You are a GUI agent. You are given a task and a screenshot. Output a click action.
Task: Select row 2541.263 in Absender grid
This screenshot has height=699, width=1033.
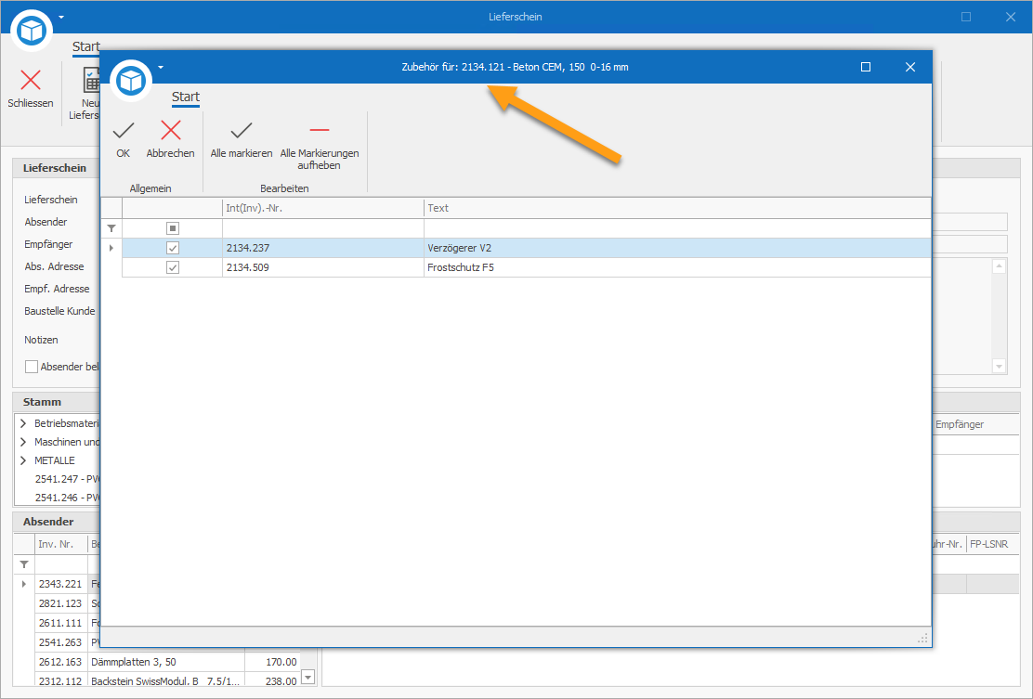point(60,642)
